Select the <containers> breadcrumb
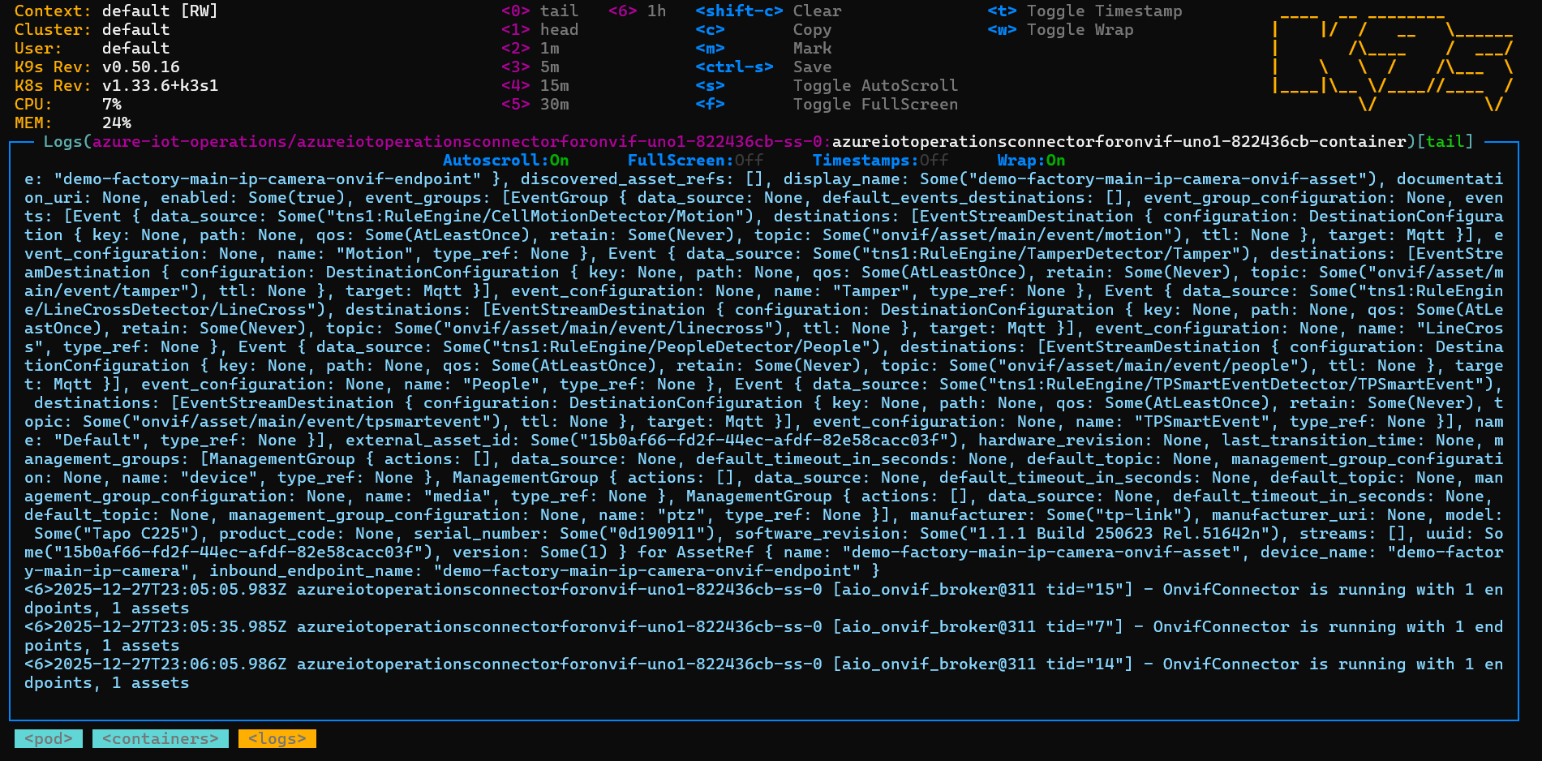The width and height of the screenshot is (1542, 761). (160, 738)
